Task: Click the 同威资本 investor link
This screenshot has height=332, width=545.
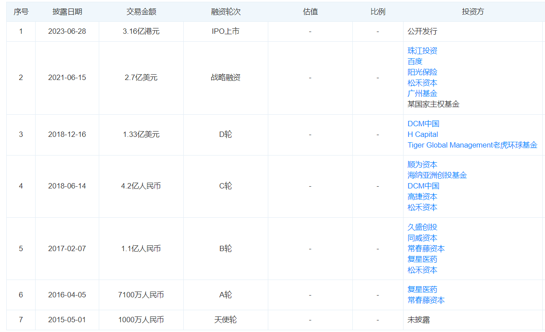Action: [422, 238]
